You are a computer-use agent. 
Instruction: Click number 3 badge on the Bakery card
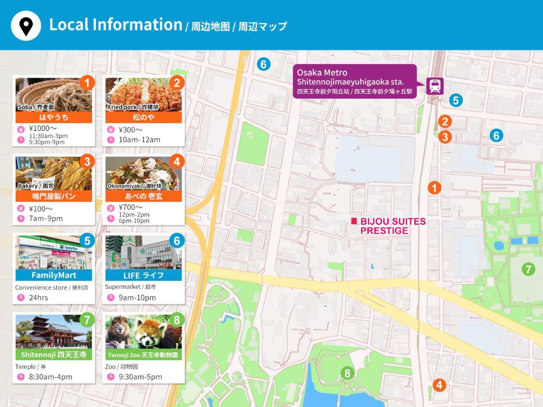[x=87, y=162]
